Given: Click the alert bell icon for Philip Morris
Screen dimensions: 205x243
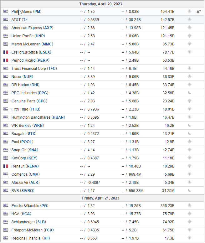Looking at the screenshot, I should pos(199,11).
